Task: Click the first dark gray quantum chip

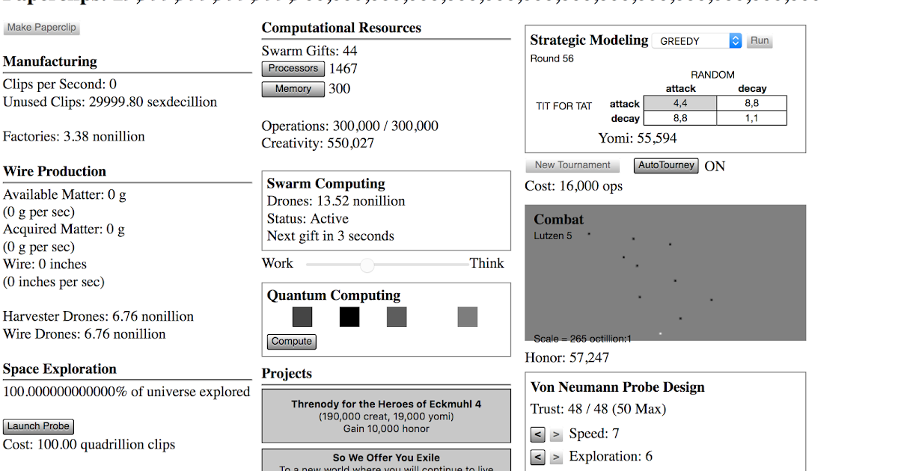Action: pyautogui.click(x=302, y=317)
